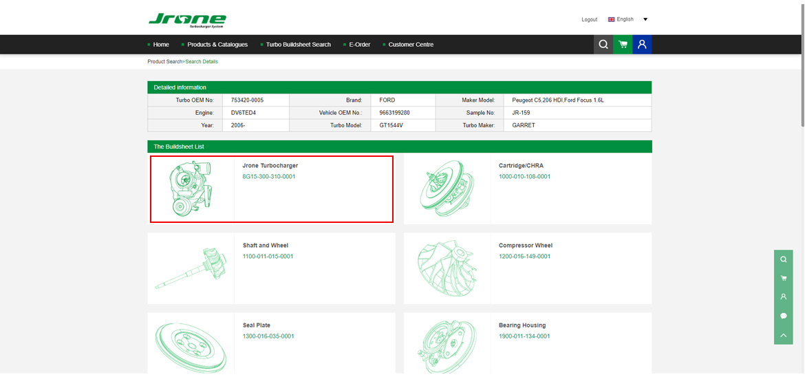Click the Cartridge/CHRA drawing thumbnail
This screenshot has height=388, width=805.
[447, 189]
